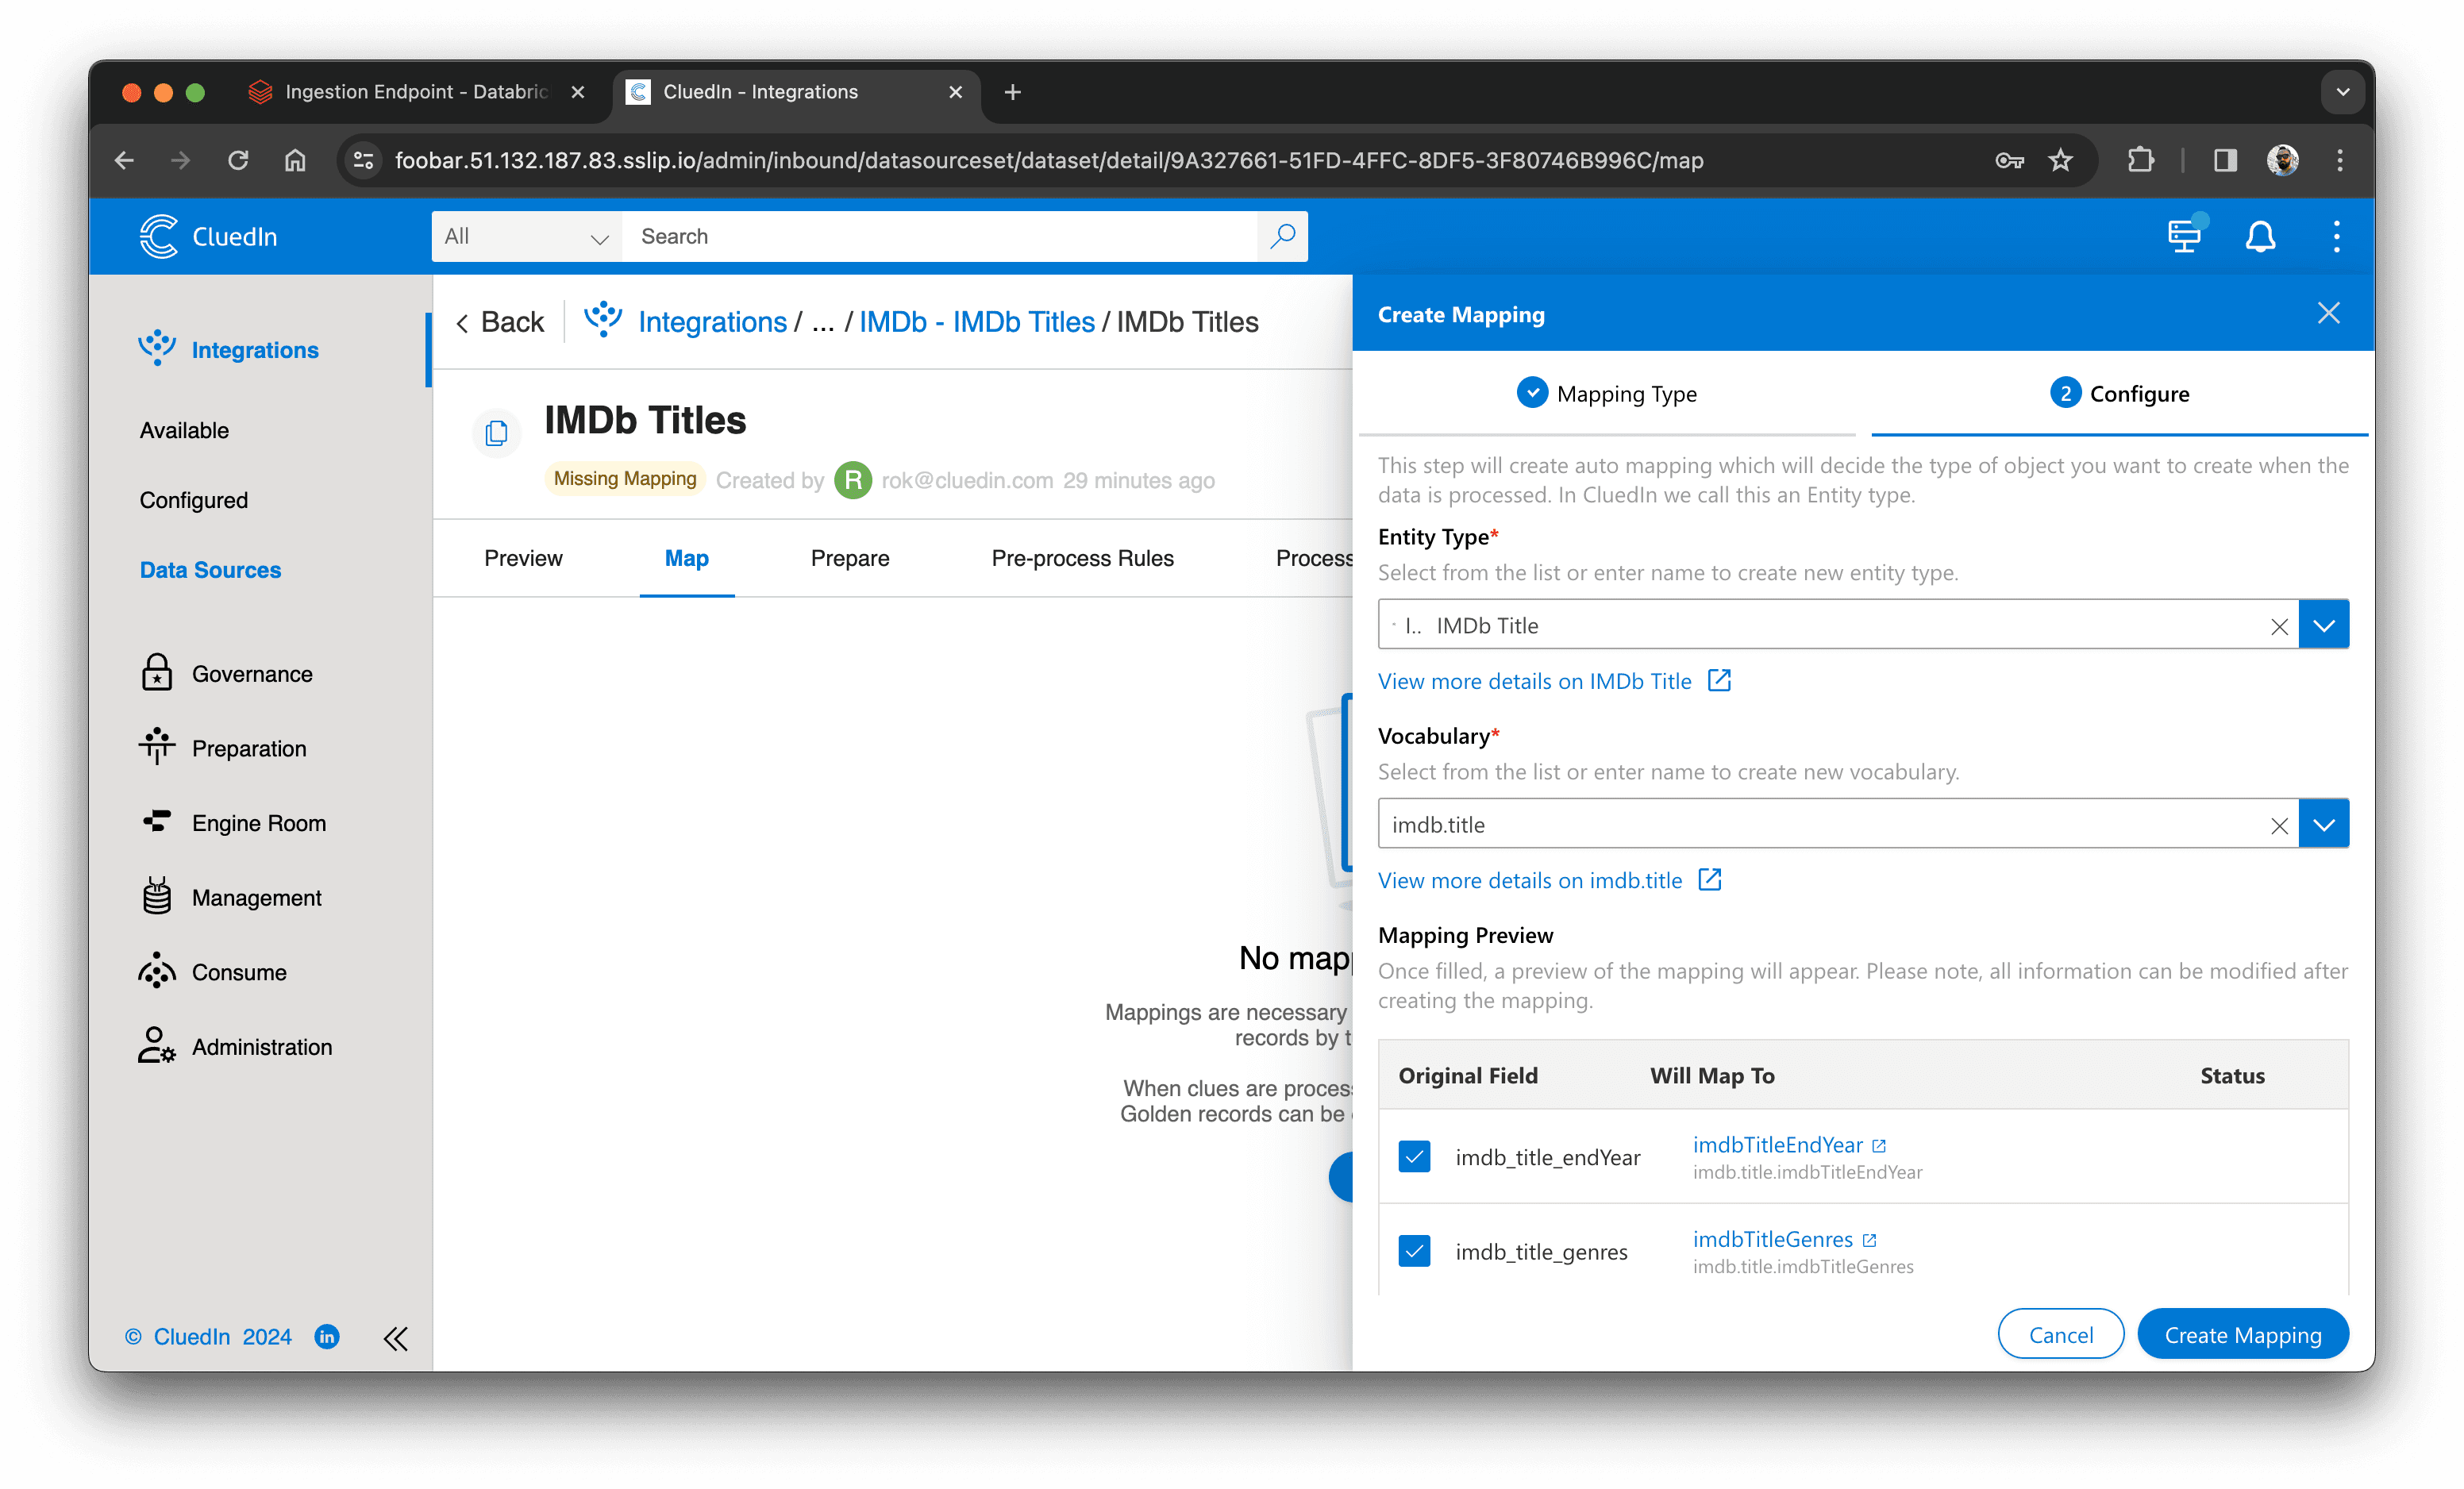The width and height of the screenshot is (2464, 1489).
Task: Open IMDb - IMDb Titles breadcrumb link
Action: point(976,322)
